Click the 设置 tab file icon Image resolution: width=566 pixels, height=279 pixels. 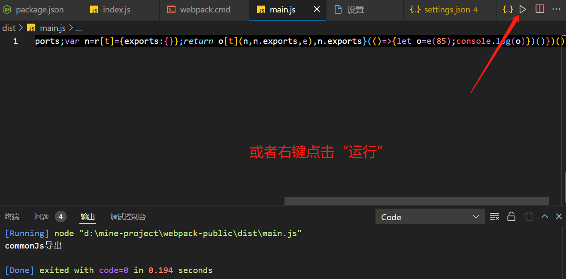[x=338, y=9]
